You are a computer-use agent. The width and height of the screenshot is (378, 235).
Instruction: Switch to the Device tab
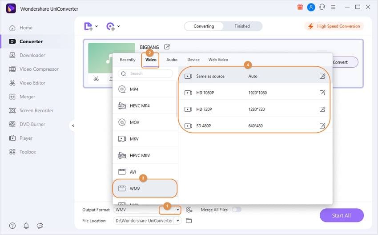click(193, 60)
